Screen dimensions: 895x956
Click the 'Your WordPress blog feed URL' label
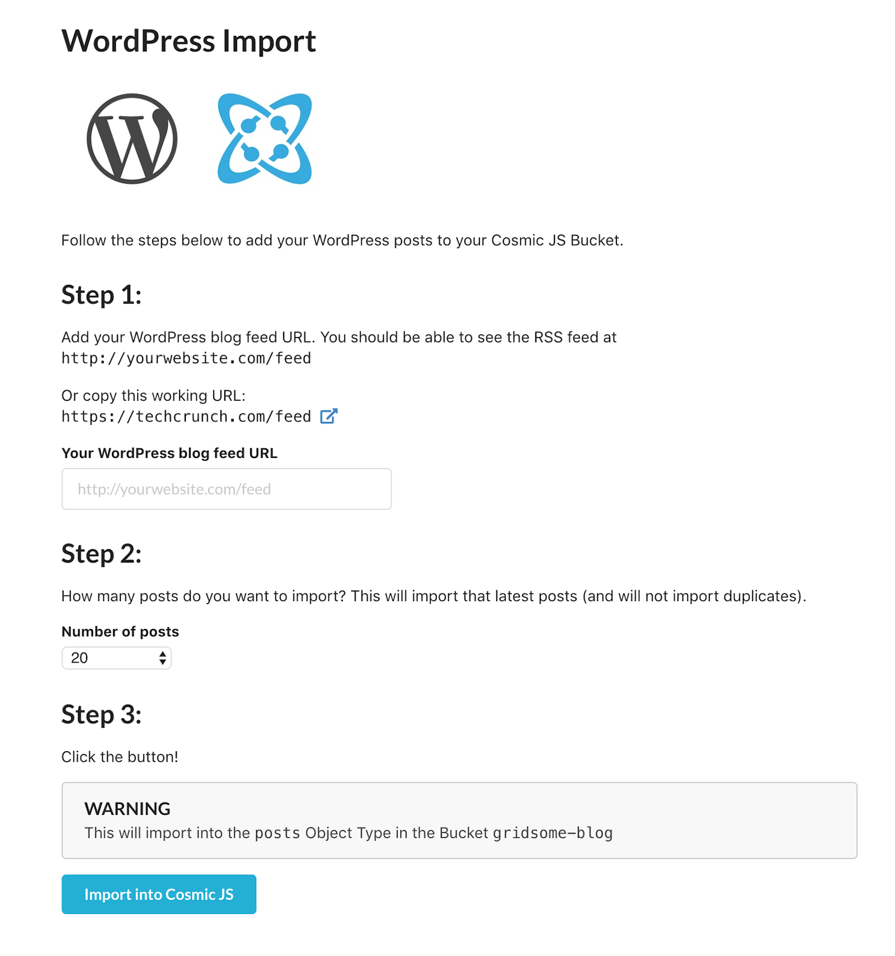169,453
